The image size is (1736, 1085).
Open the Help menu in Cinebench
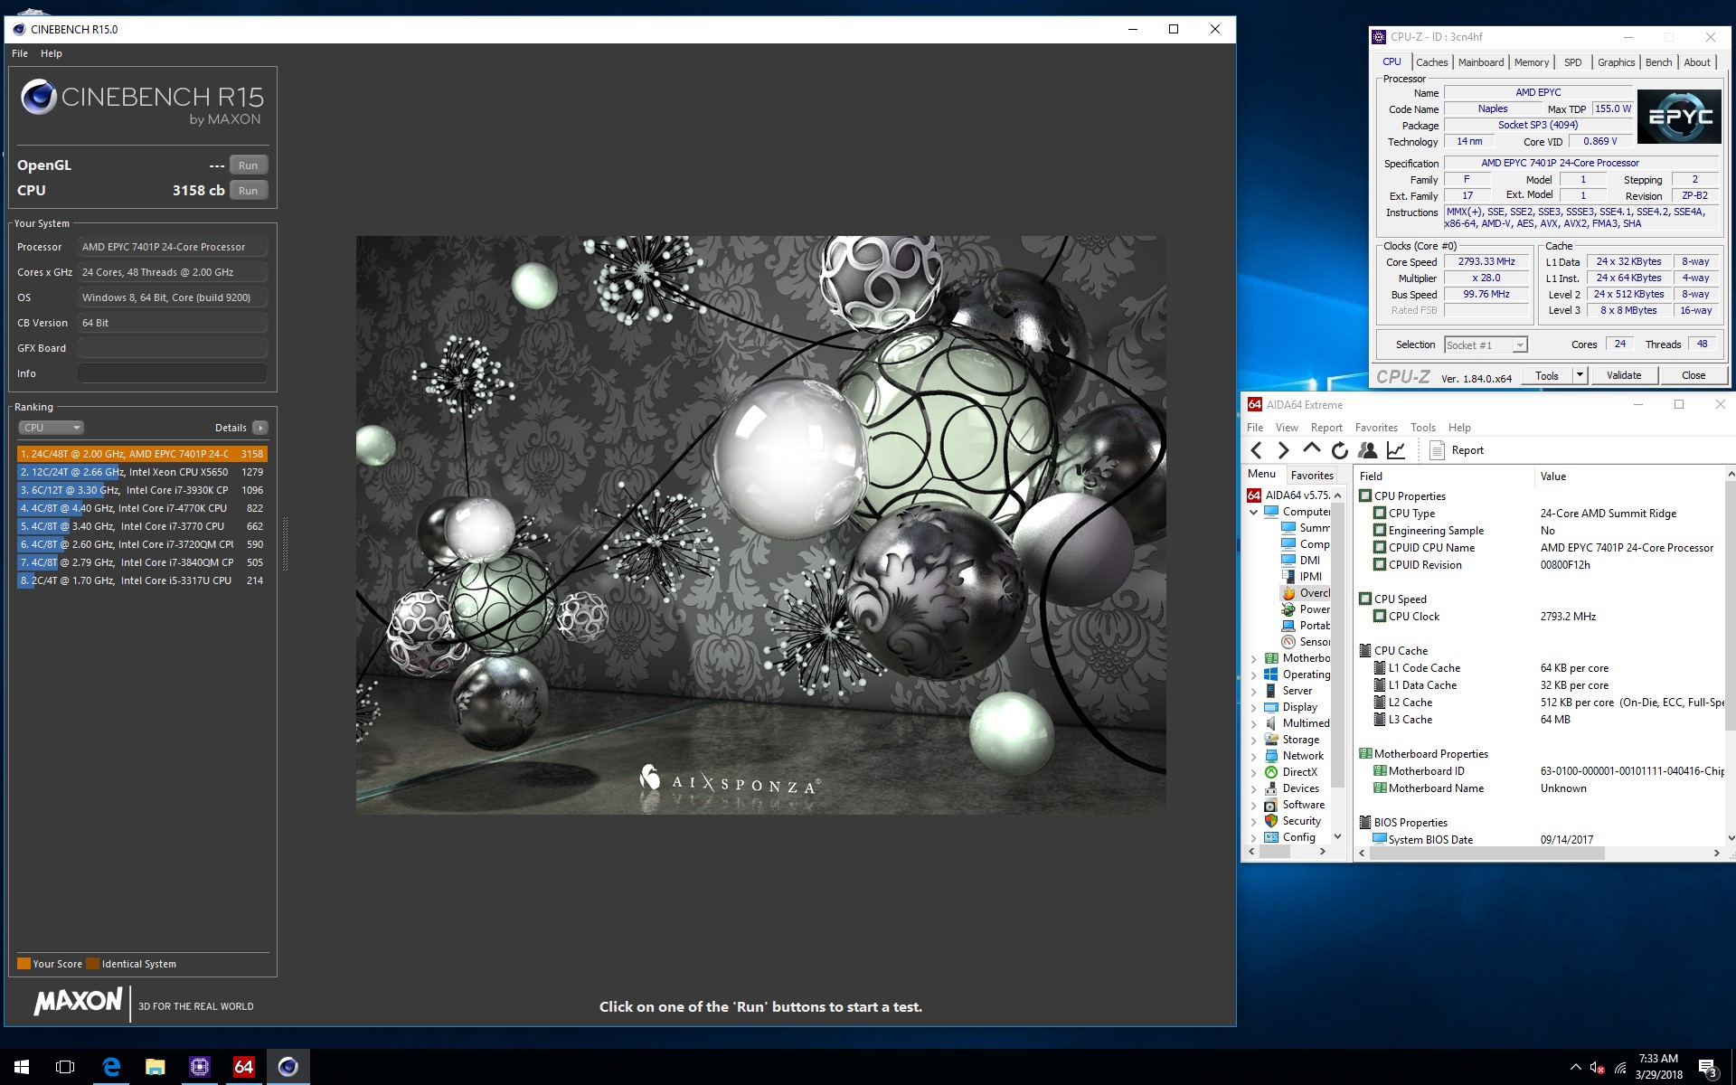52,53
